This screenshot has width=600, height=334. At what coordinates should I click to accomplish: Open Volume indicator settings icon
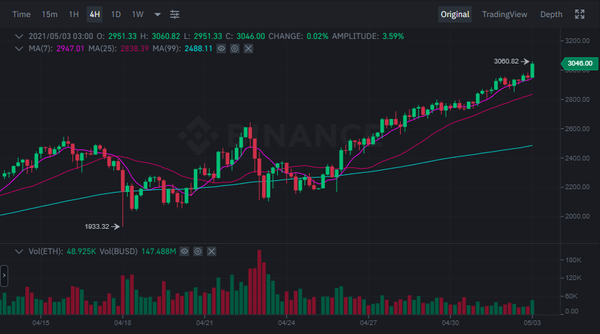(198, 251)
